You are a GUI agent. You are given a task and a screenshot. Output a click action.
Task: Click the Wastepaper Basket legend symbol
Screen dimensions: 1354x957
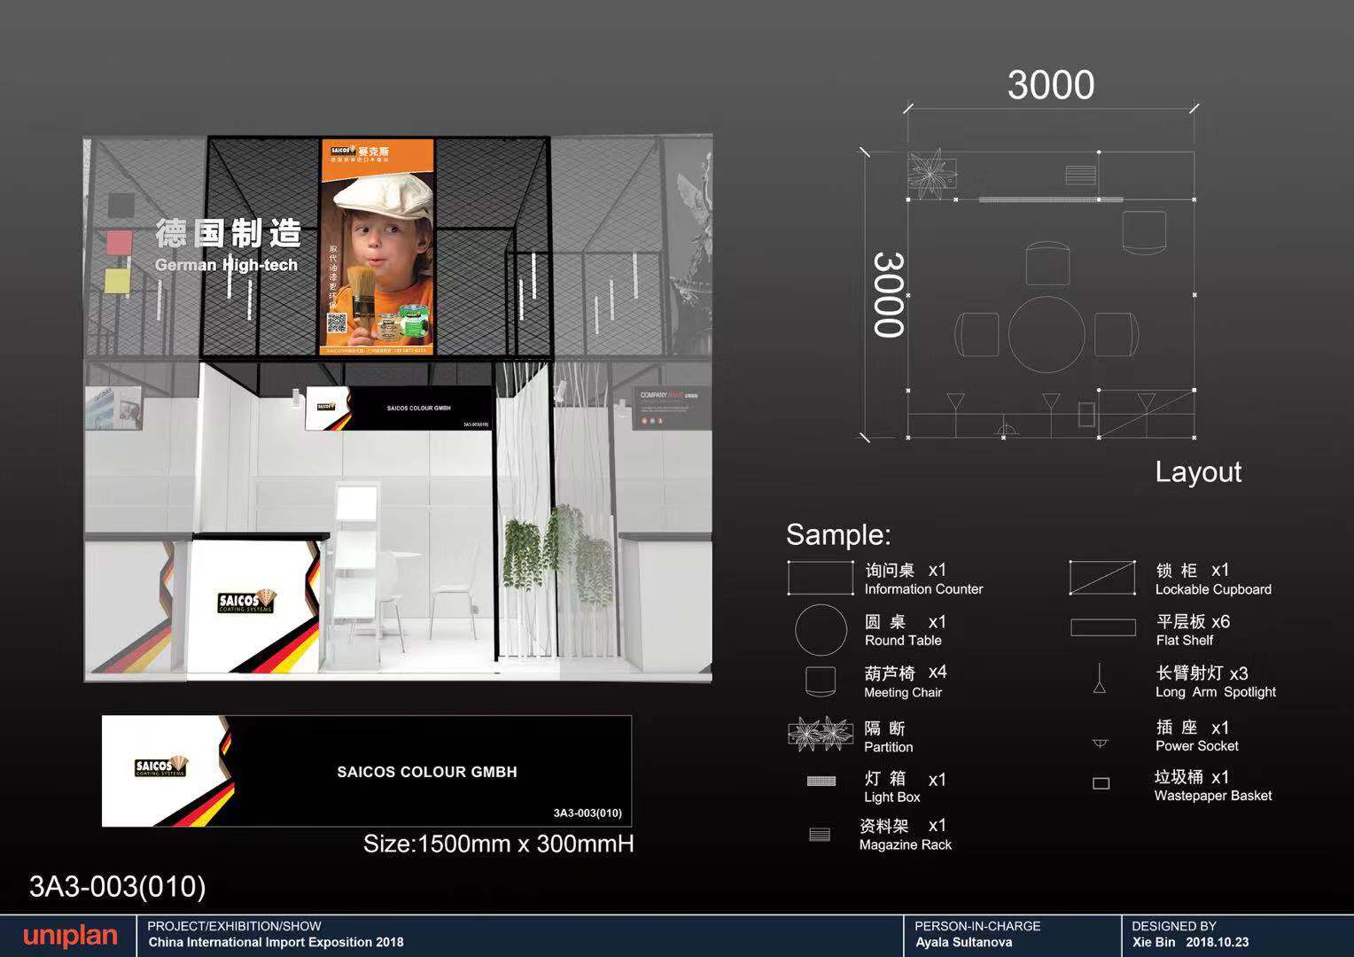pyautogui.click(x=1101, y=783)
